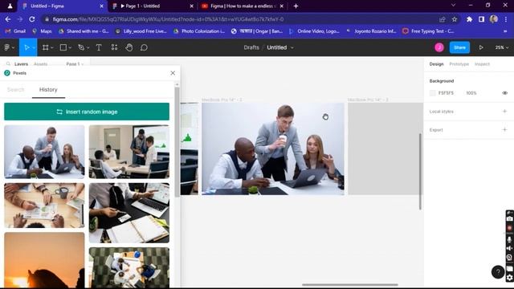Select the Comment tool
This screenshot has height=289, width=514.
point(144,47)
